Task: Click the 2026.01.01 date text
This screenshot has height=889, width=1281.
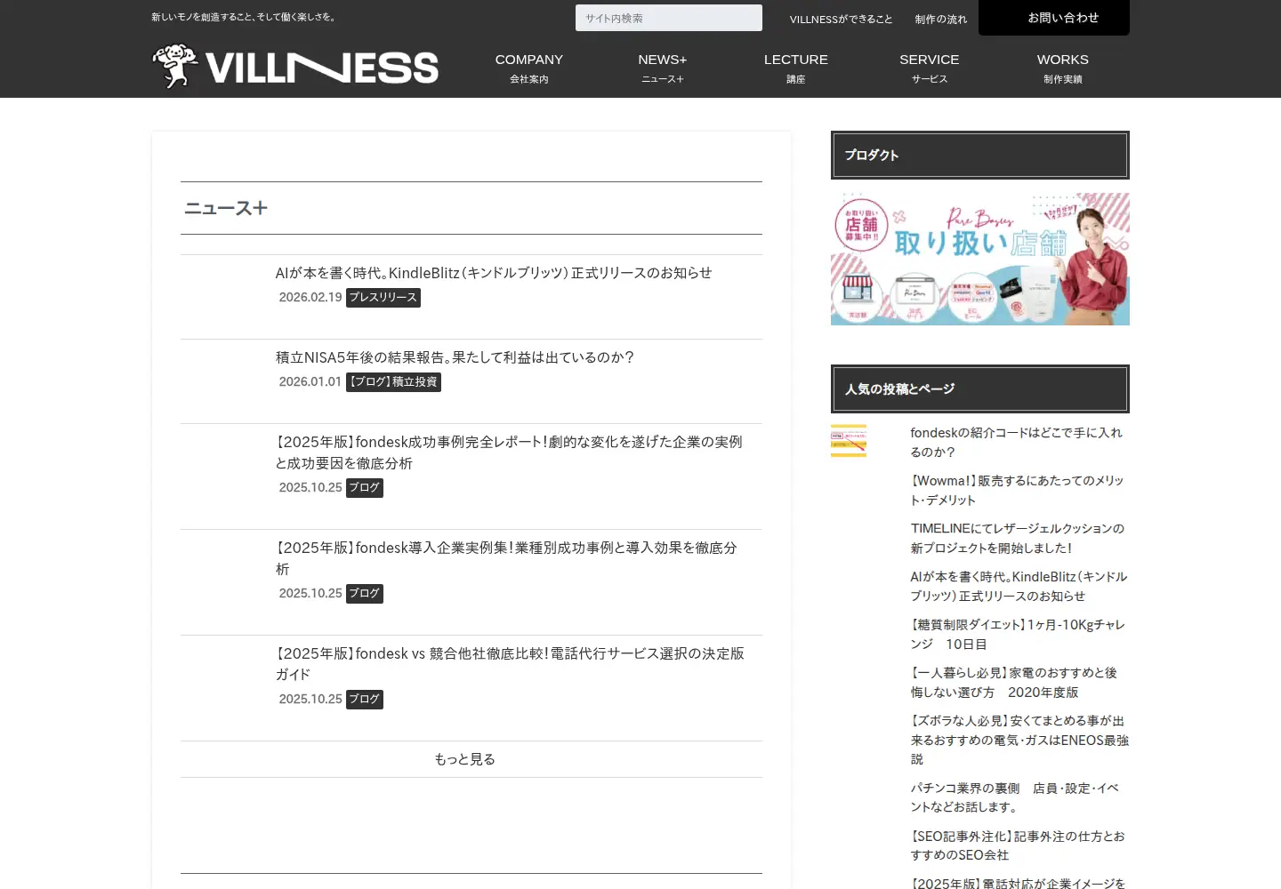Action: click(310, 382)
